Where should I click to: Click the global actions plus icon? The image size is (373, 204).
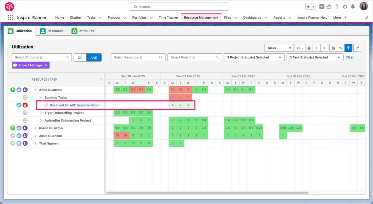point(322,7)
